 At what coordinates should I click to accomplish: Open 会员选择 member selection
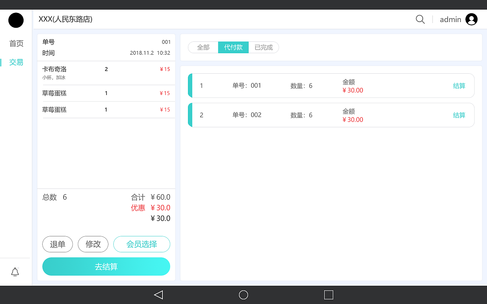(142, 244)
